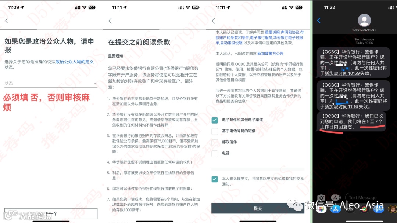Screen dimensions: 397x223
Task: Focus the Text Message input field
Action: coord(371,197)
